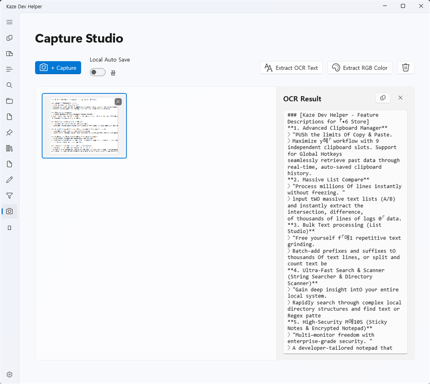Open settings gear in the sidebar
430x384 pixels.
(x=9, y=374)
